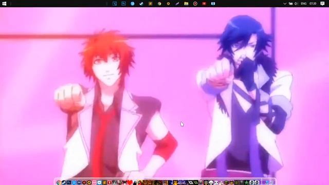Open the red circle recorder taskbar icon
Screen dimensions: 329x185
point(195,4)
